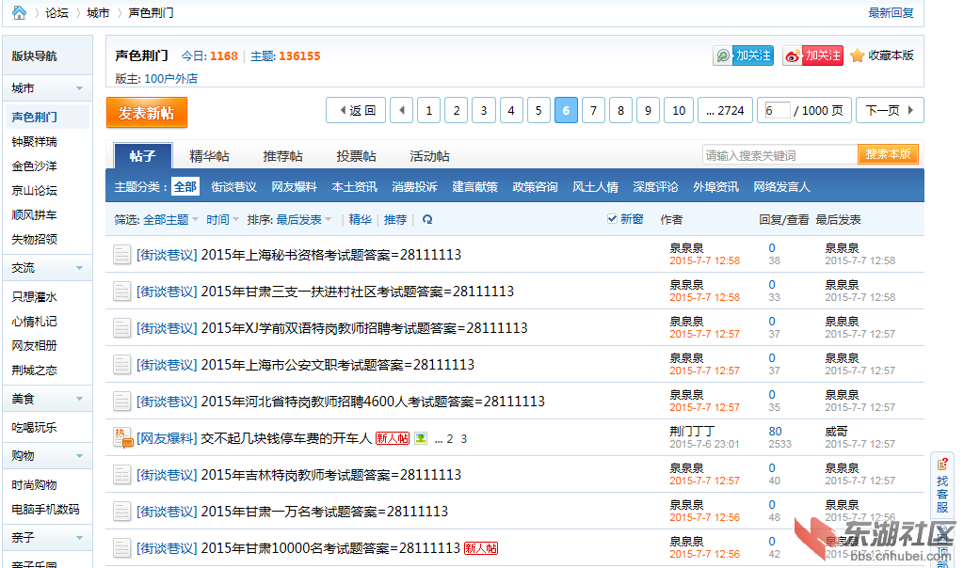
Task: Click the page number input box
Action: (777, 111)
